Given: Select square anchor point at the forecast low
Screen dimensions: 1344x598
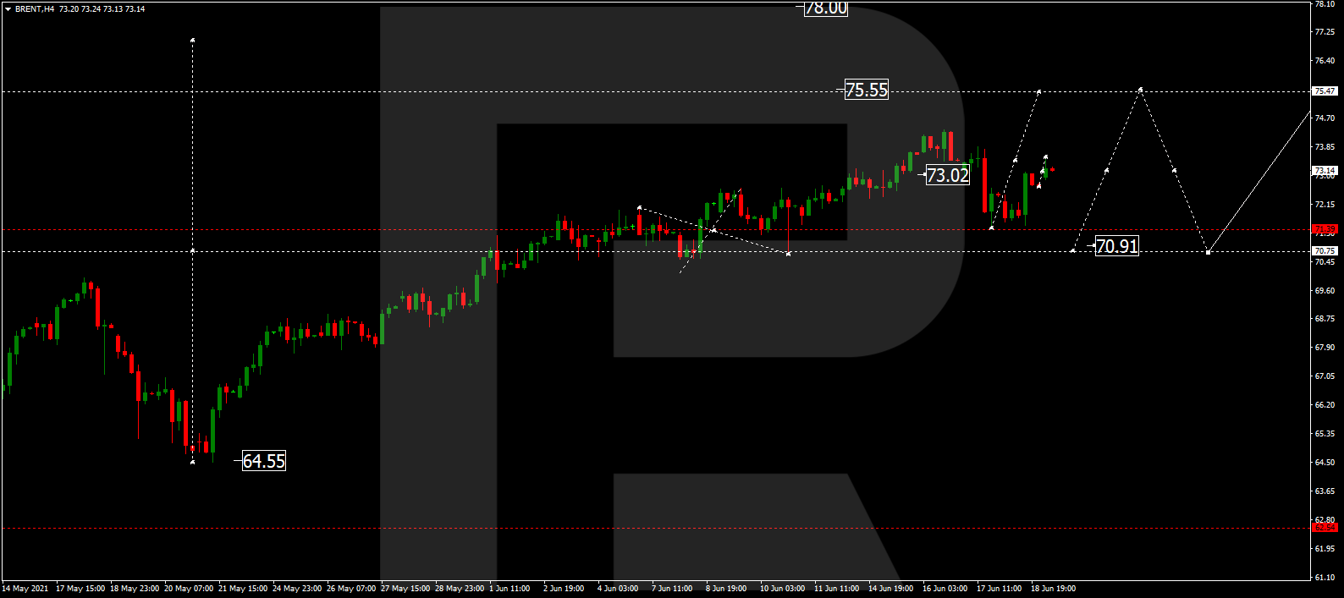Looking at the screenshot, I should point(1208,252).
